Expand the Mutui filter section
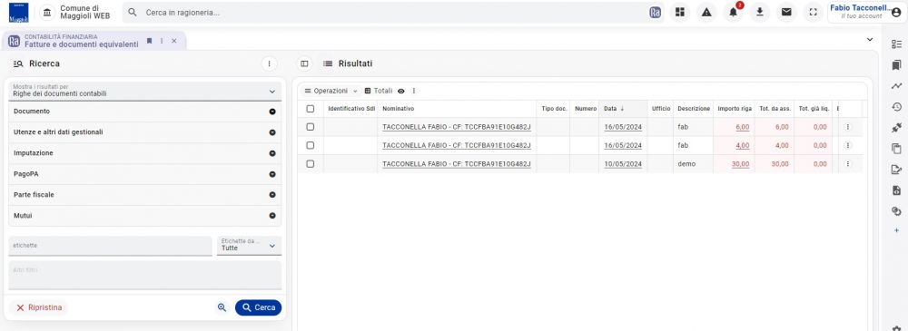908x331 pixels. click(144, 216)
